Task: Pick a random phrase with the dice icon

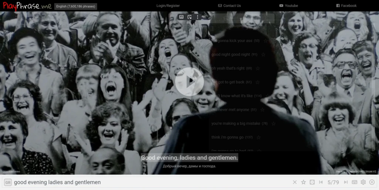Action: 312,182
